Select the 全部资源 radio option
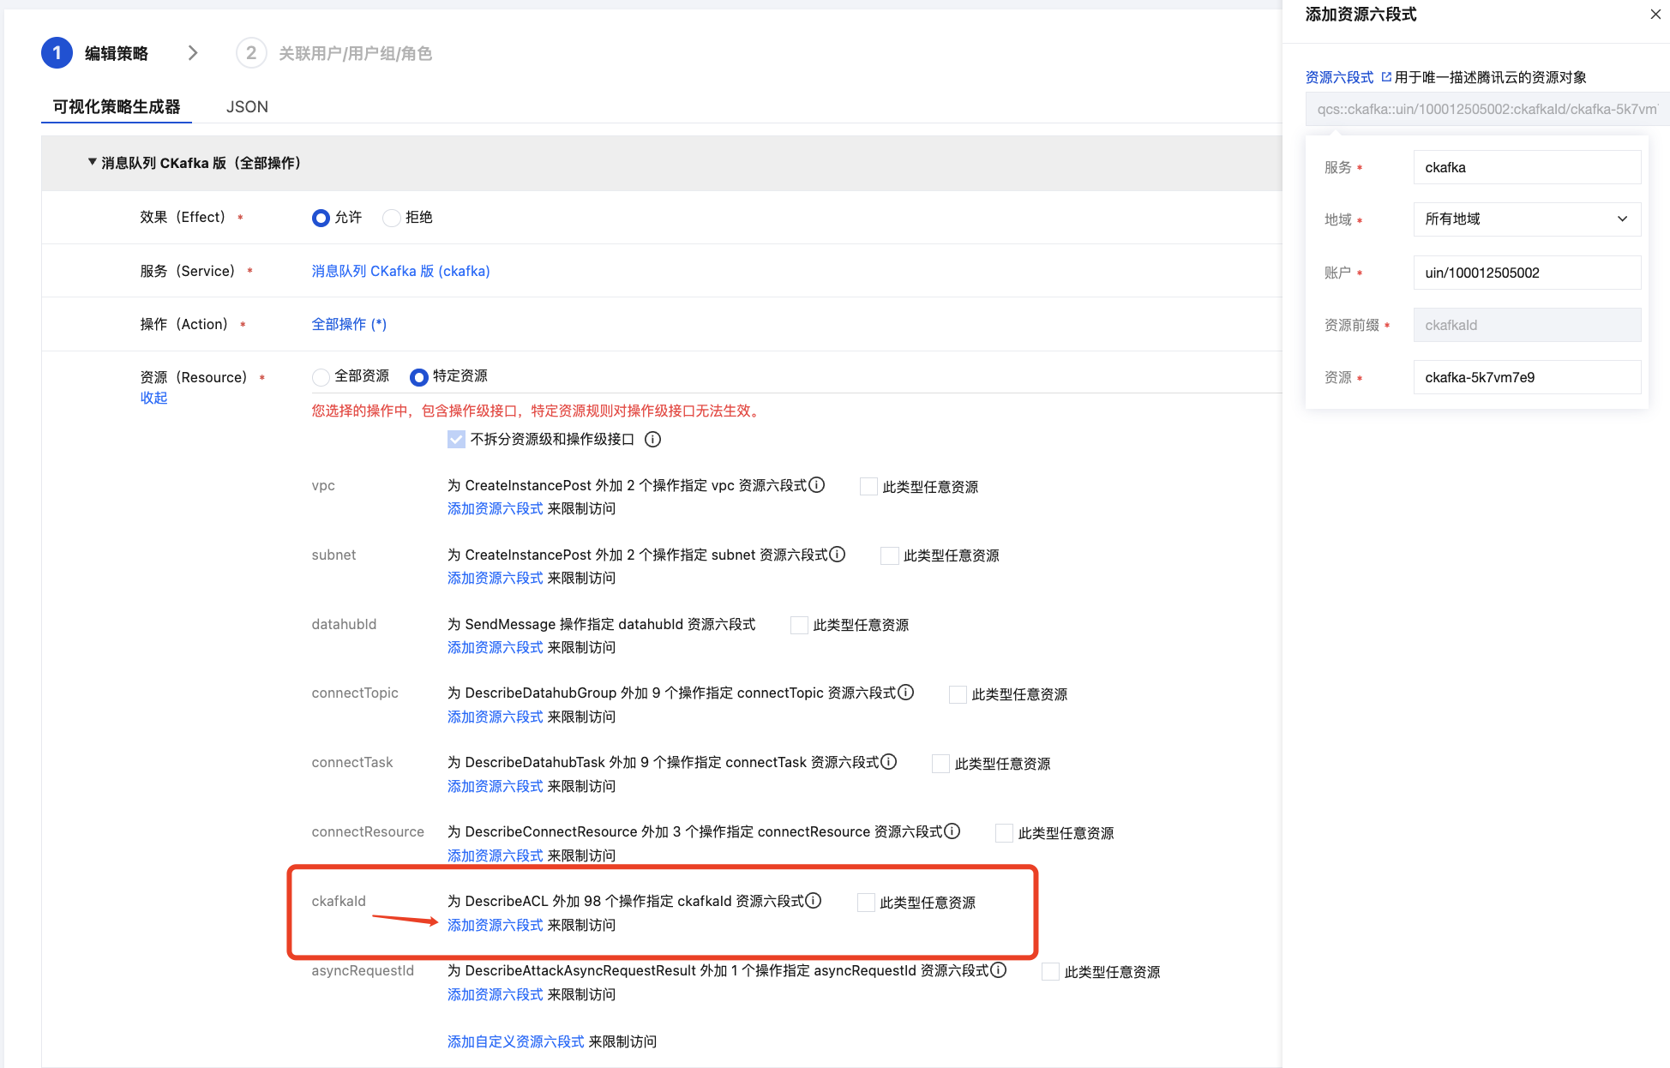This screenshot has width=1670, height=1068. tap(321, 377)
